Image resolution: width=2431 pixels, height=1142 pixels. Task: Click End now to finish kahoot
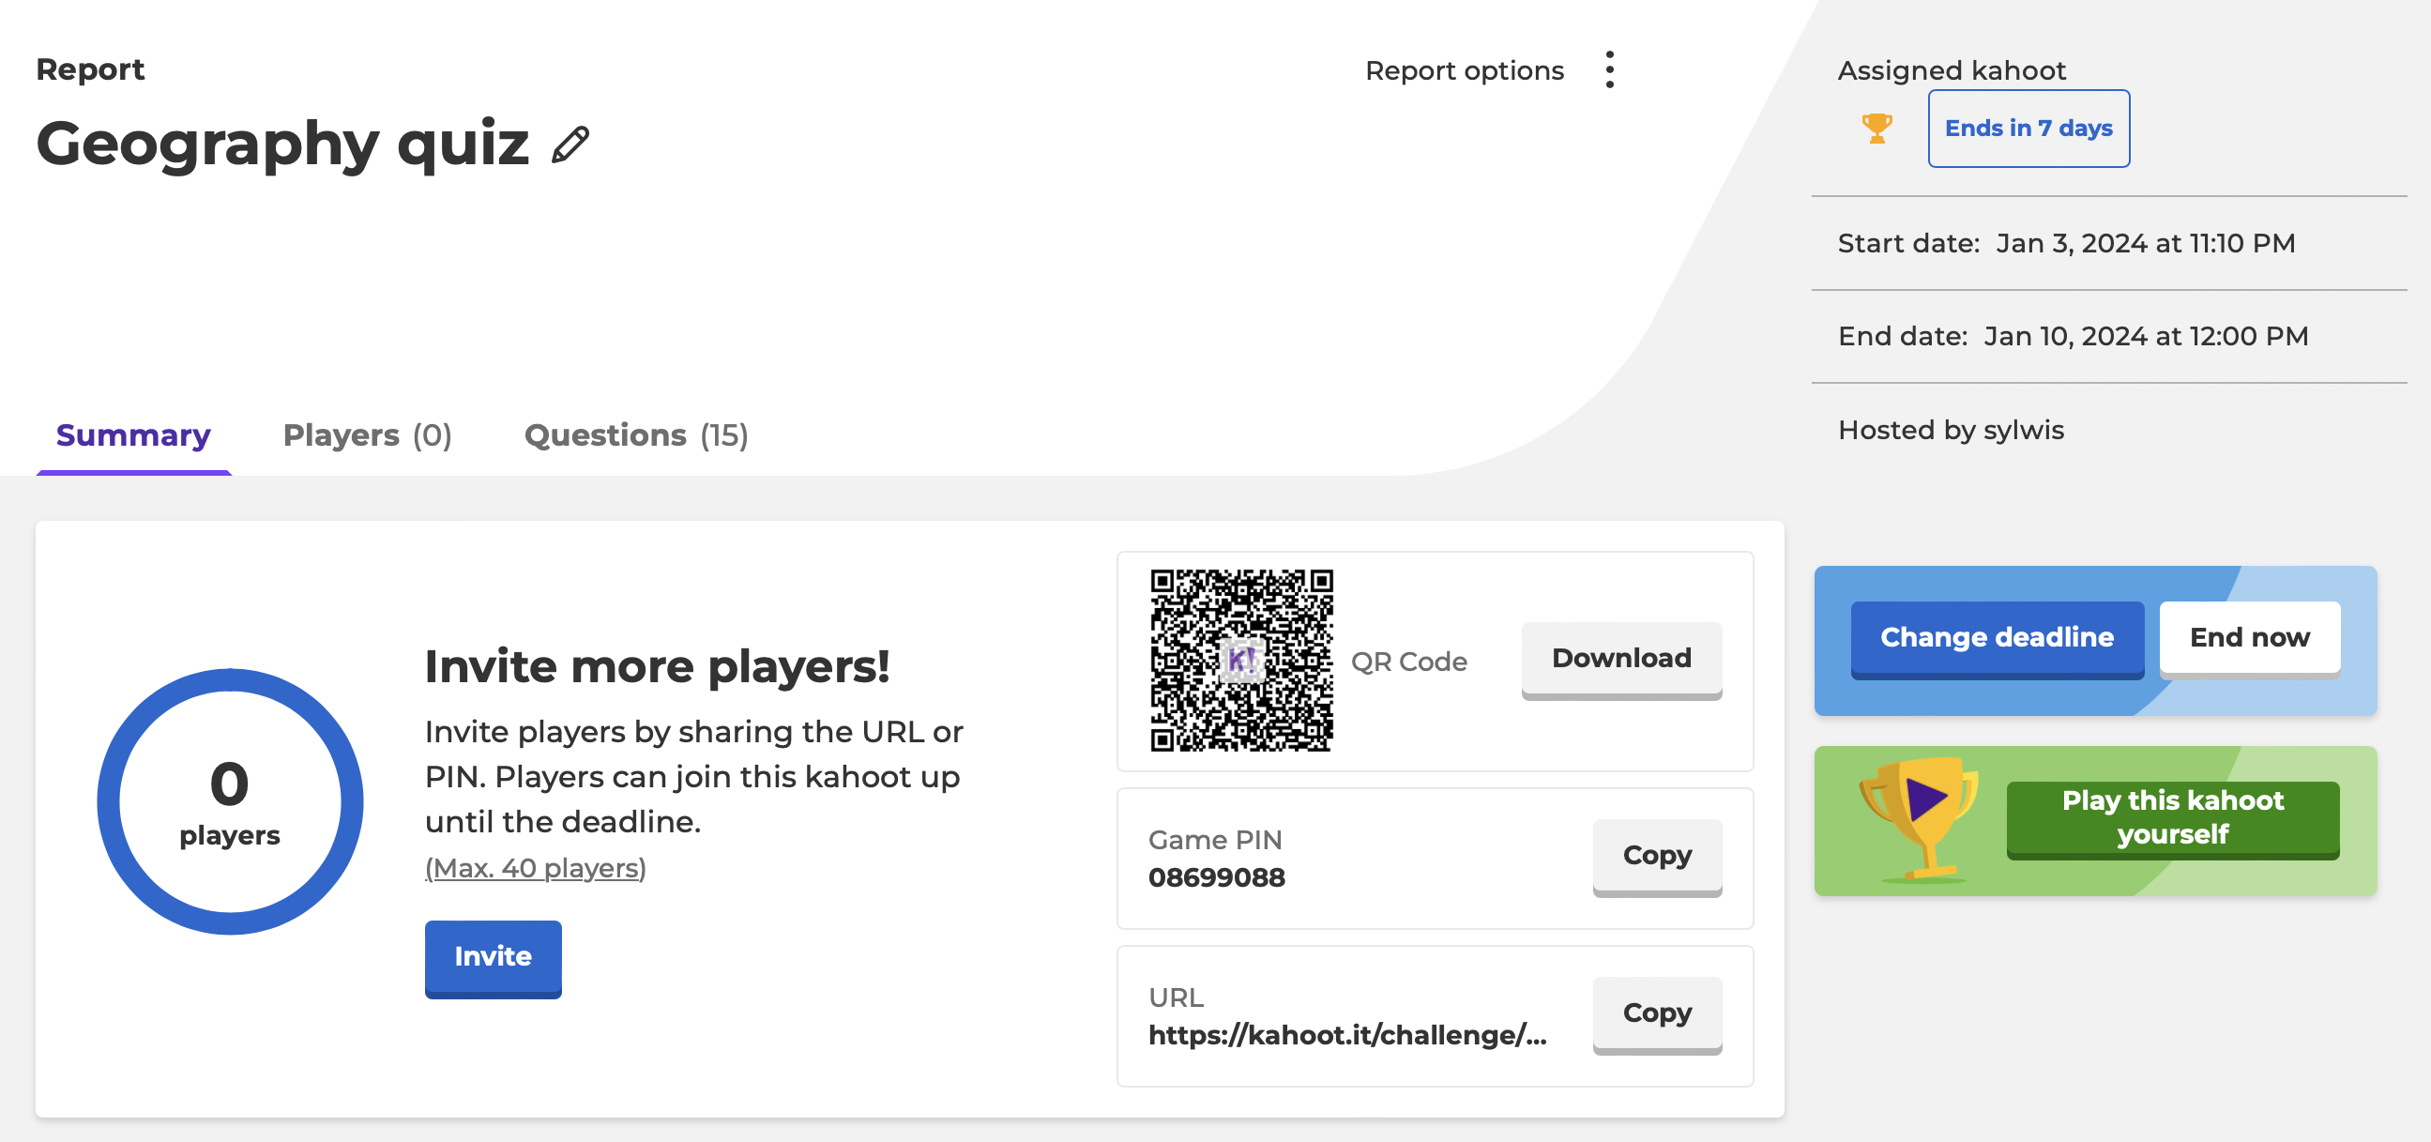pyautogui.click(x=2248, y=637)
